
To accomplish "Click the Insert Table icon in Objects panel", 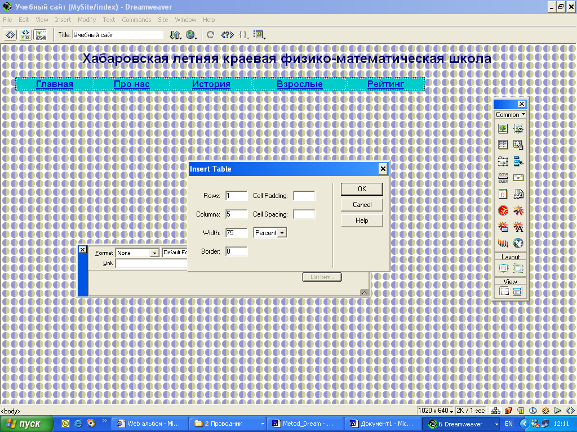I will (x=503, y=145).
